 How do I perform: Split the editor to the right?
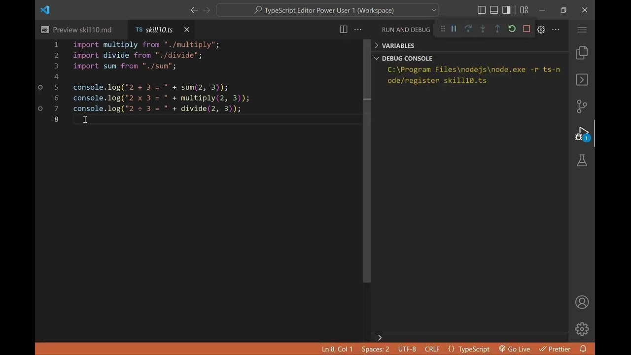344,30
